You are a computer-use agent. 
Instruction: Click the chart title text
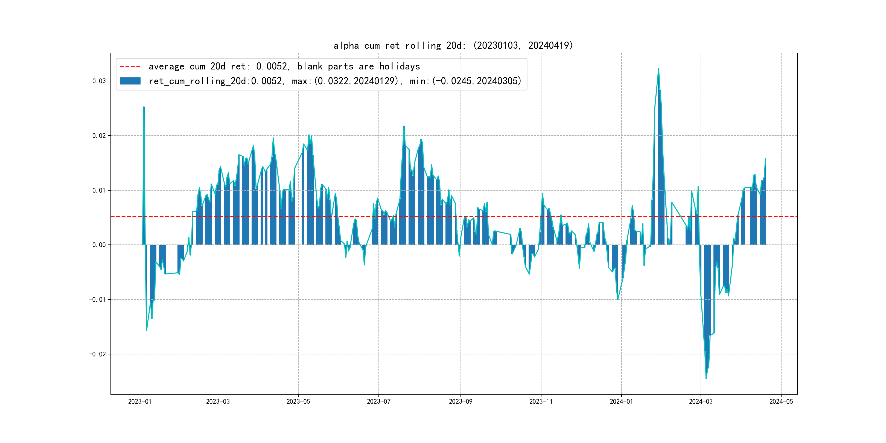click(x=453, y=45)
